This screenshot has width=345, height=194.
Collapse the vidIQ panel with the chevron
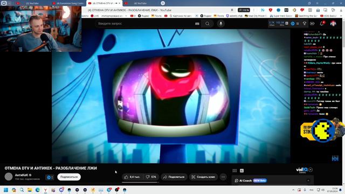click(x=310, y=170)
